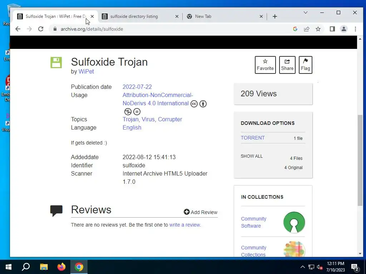Bookmark this page with the star icon
This screenshot has height=274, width=366.
[318, 29]
